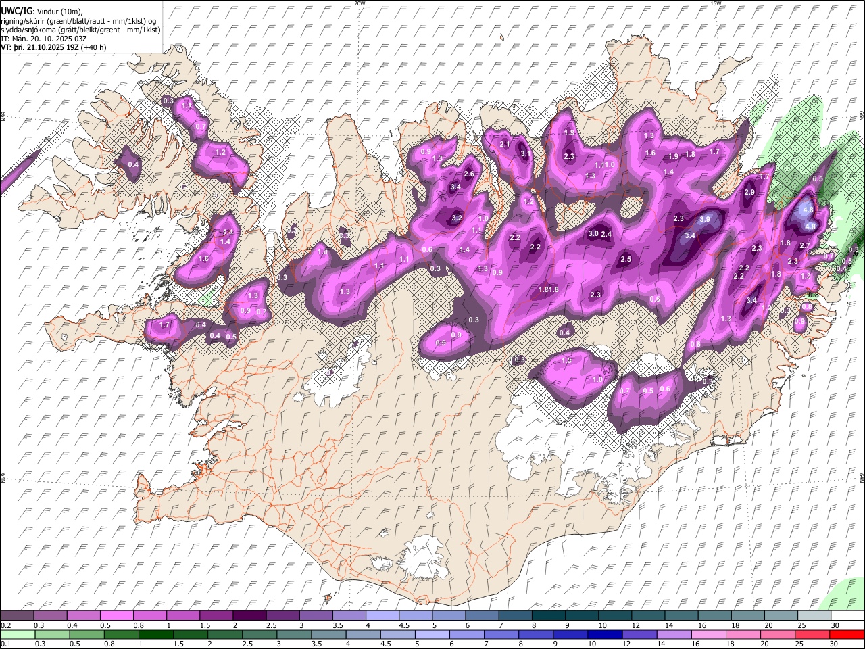Screen dimensions: 865x649
Task: Click the 15W longitude label
Action: pyautogui.click(x=716, y=3)
